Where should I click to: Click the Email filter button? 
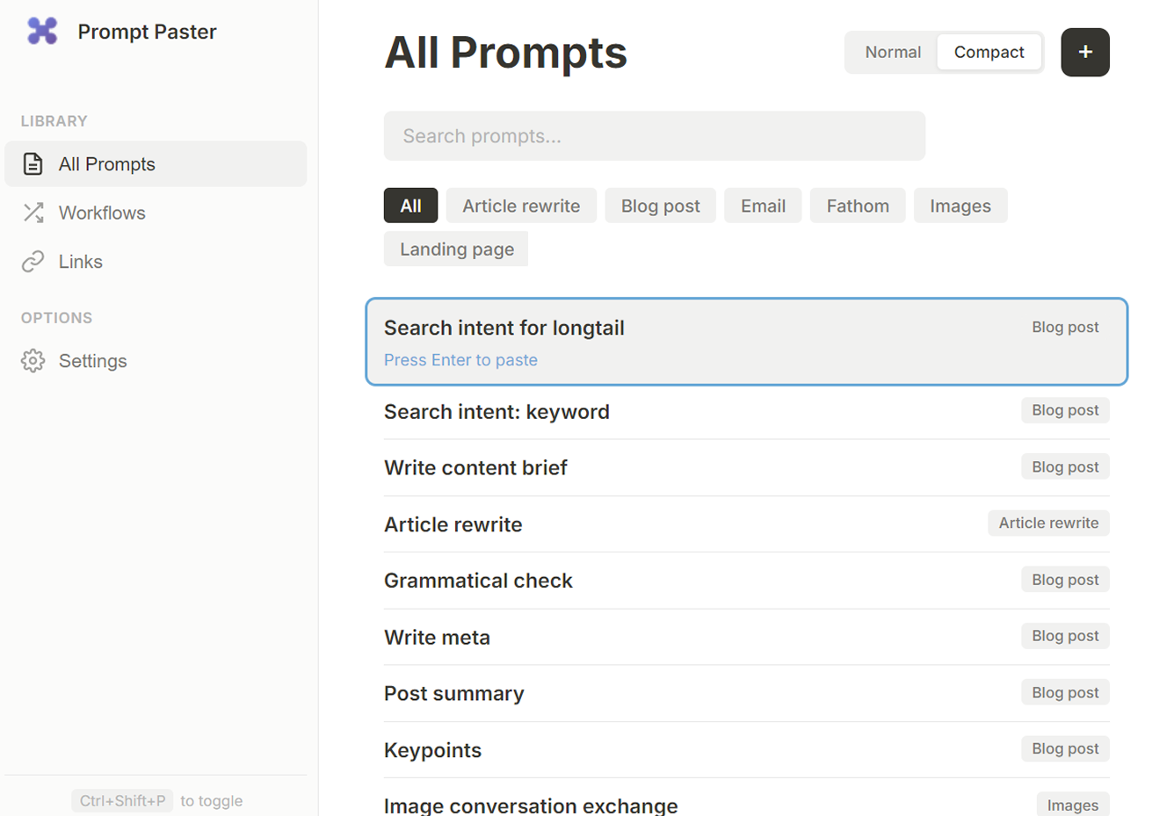763,205
